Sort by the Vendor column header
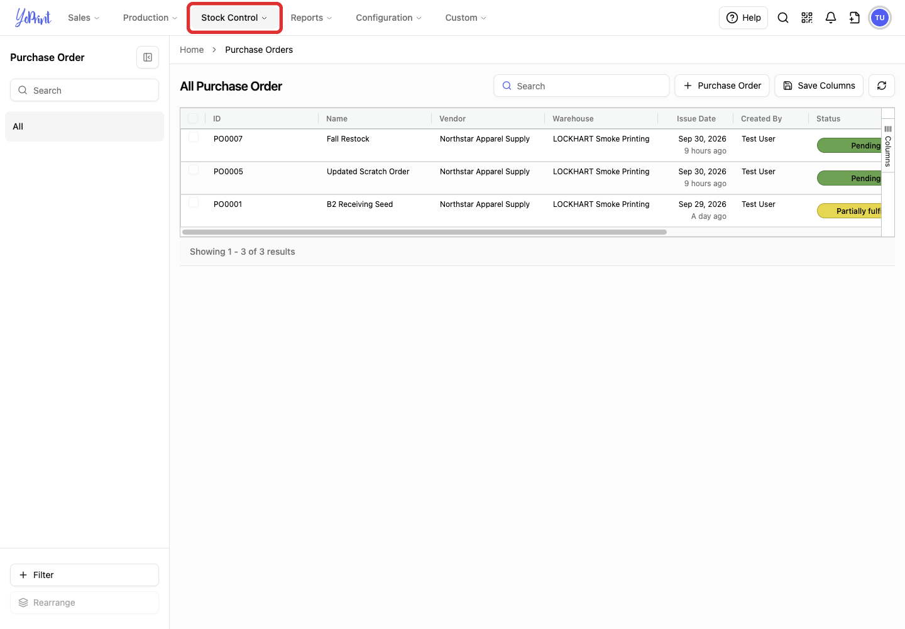Image resolution: width=905 pixels, height=629 pixels. click(x=452, y=118)
